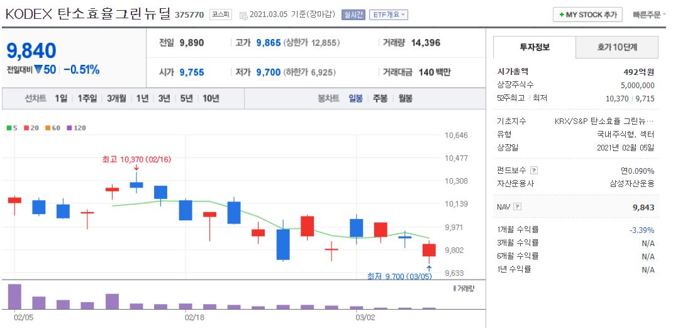Image resolution: width=673 pixels, height=328 pixels.
Task: Click the 거래량 value 14,396
Action: [x=425, y=43]
